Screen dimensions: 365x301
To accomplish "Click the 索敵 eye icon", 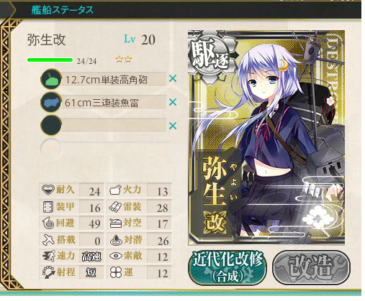I will (116, 256).
